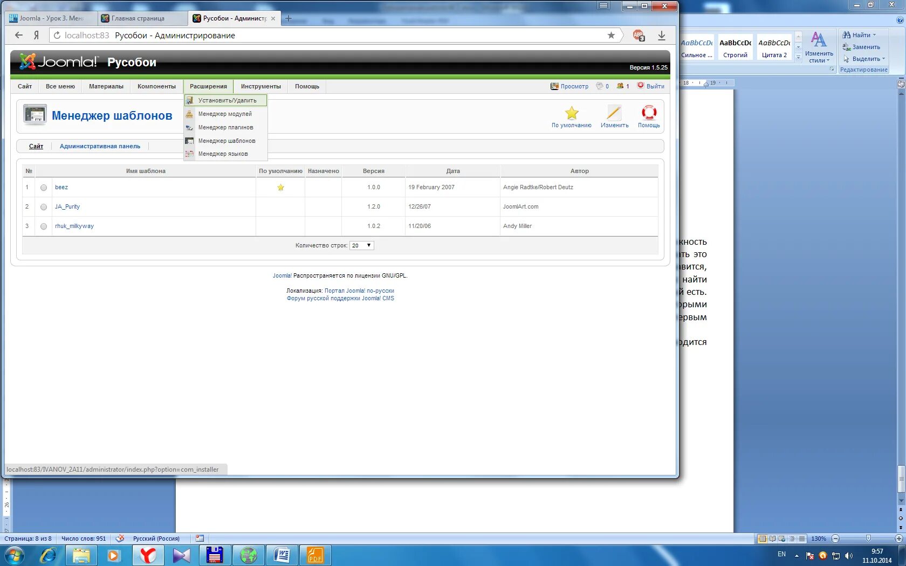Switch to 'Административная панель' templates tab
Image resolution: width=906 pixels, height=566 pixels.
pos(100,146)
